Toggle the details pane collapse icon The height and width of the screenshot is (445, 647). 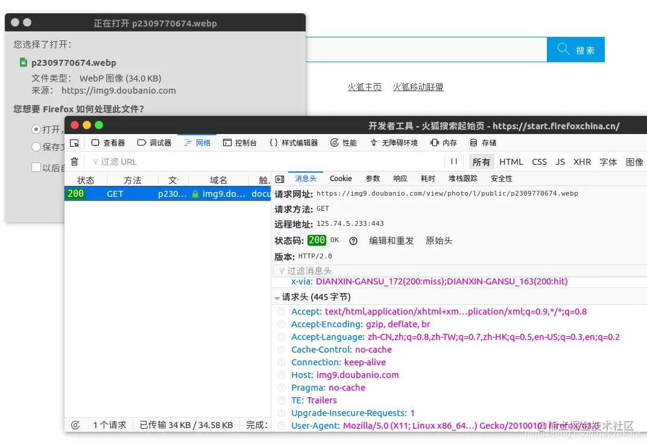coord(280,179)
